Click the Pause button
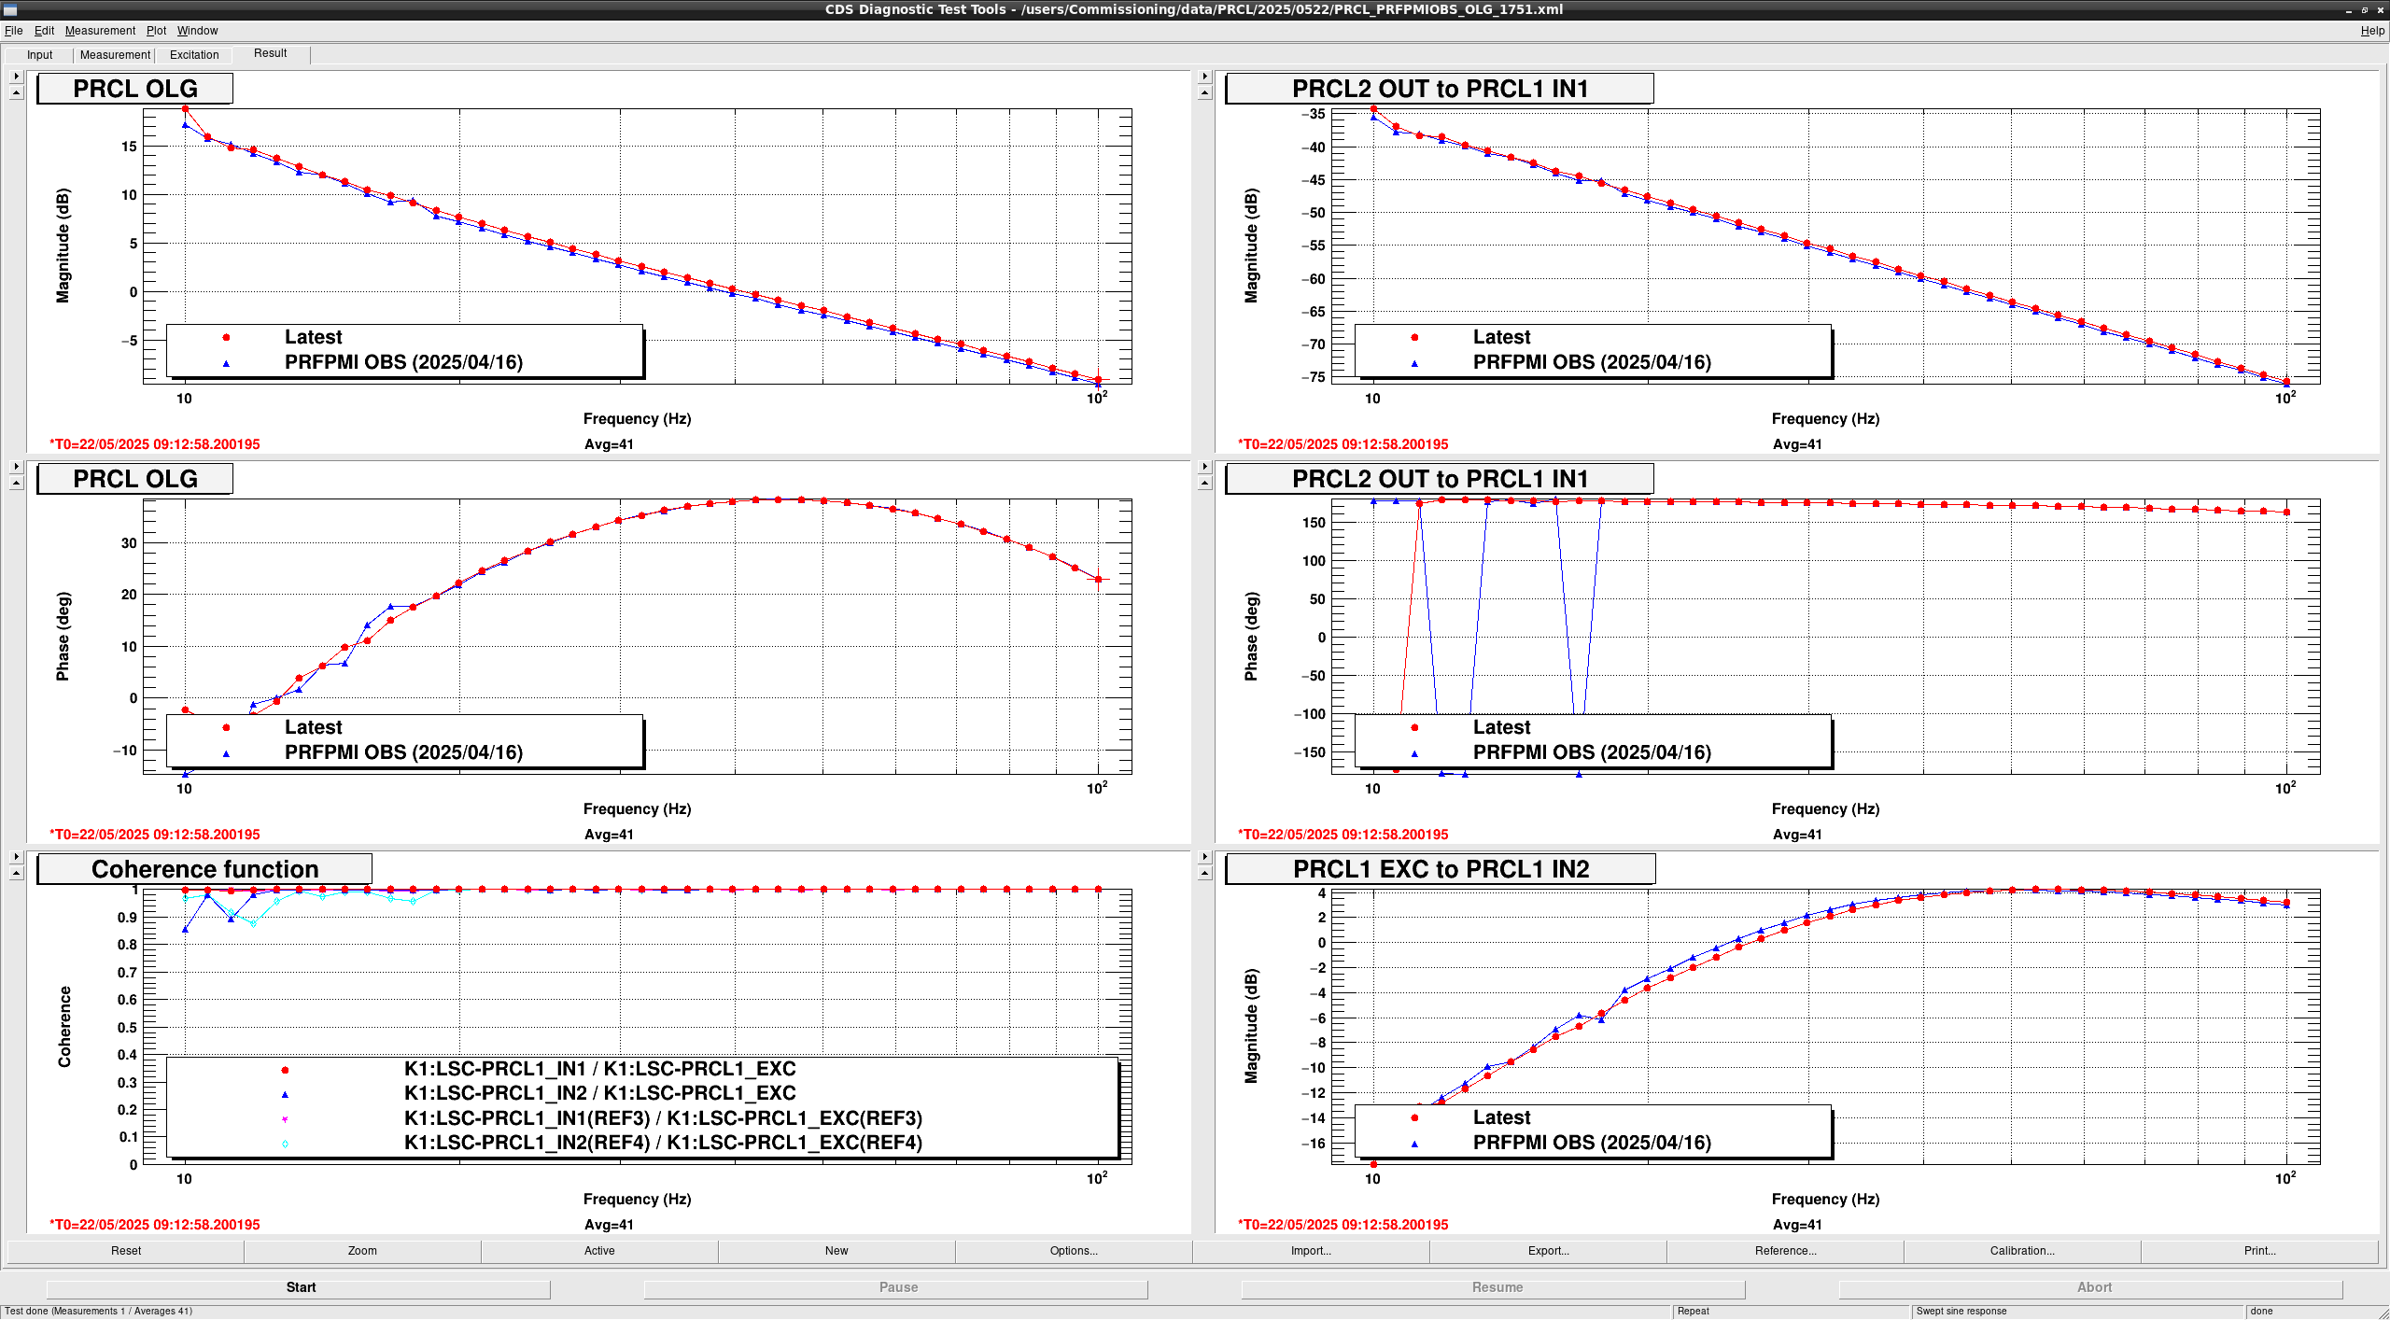The height and width of the screenshot is (1320, 2390). (x=897, y=1287)
